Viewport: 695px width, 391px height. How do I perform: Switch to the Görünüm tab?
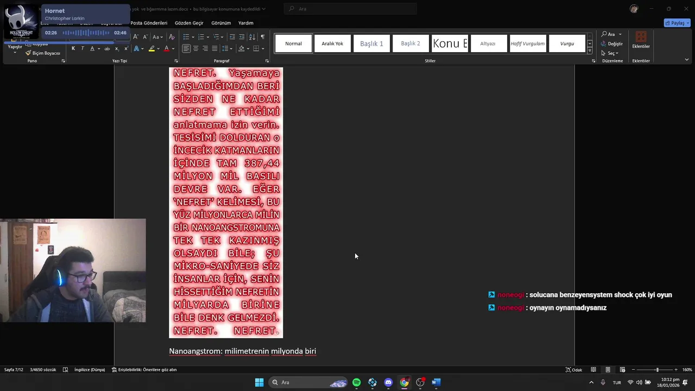(221, 23)
